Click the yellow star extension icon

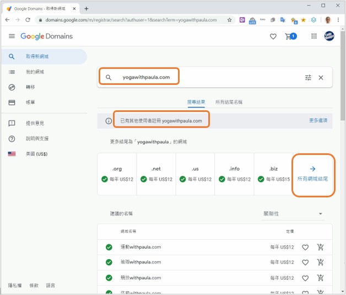coord(304,20)
